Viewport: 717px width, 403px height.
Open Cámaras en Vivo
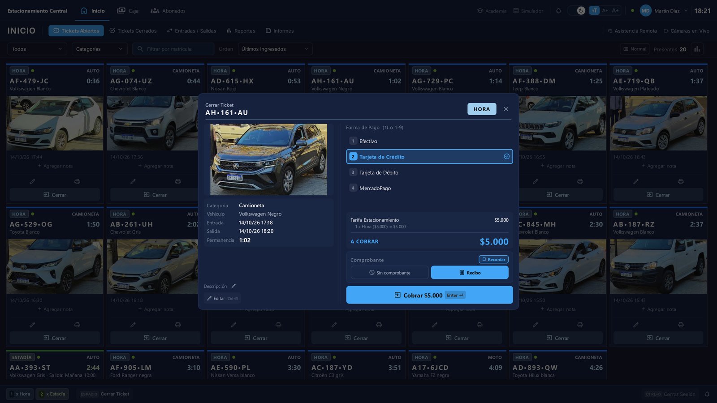pos(687,31)
